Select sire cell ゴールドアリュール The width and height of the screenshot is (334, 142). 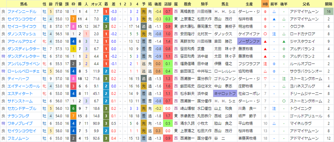coord(306,116)
